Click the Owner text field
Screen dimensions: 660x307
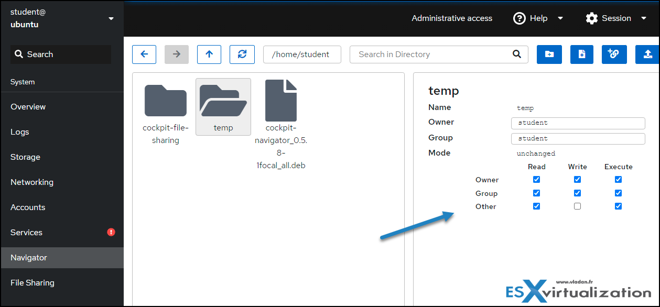[x=578, y=123]
